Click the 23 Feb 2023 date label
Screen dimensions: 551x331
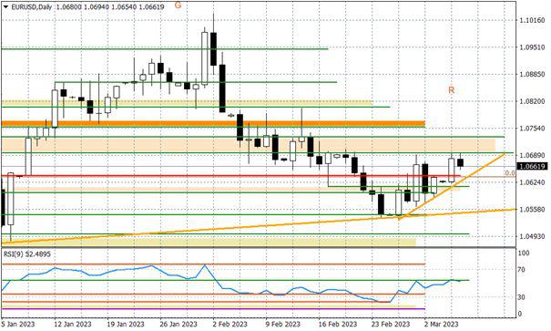[391, 324]
